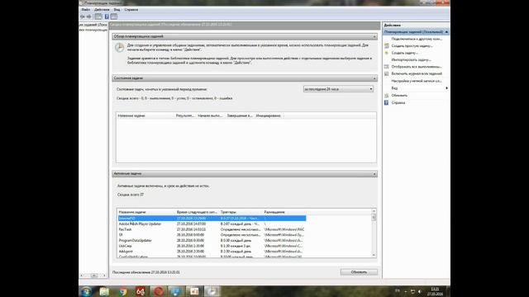
Task: Click Отображать все выполняемые задачи action
Action: [x=417, y=67]
